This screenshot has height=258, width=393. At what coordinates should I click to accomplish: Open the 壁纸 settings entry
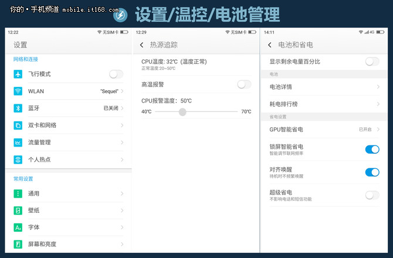(68, 211)
